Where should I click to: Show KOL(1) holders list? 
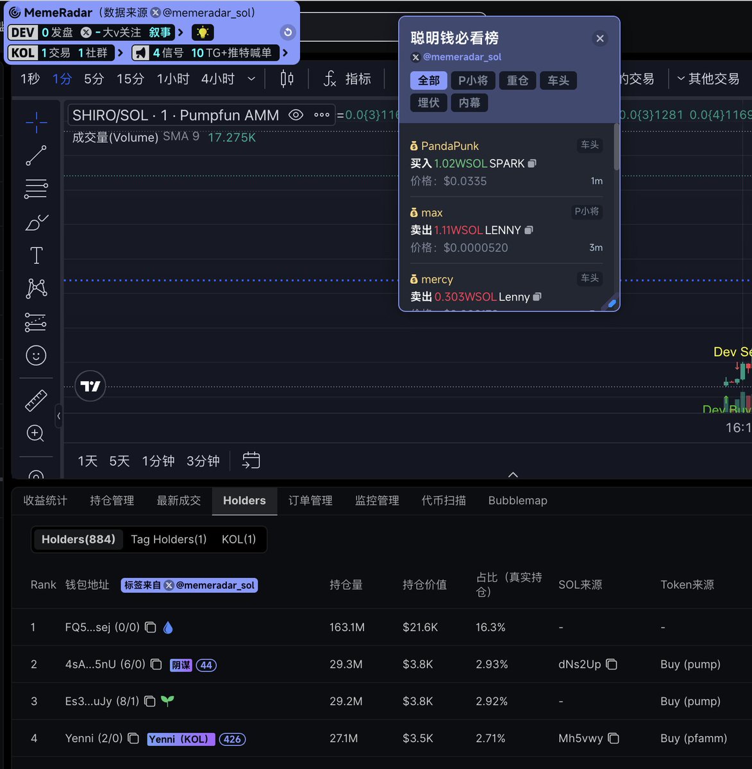(x=238, y=540)
